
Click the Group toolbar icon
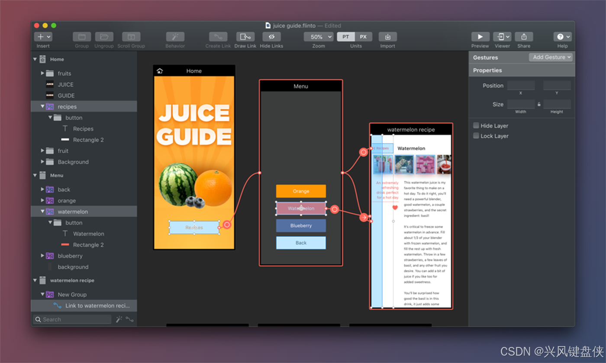tap(81, 37)
